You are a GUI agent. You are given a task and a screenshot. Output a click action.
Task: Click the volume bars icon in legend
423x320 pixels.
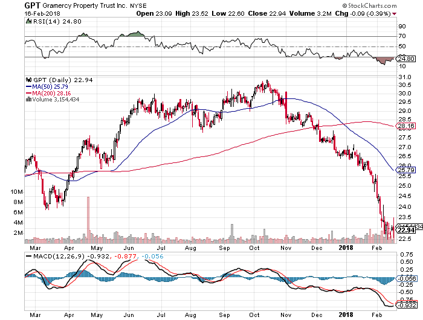[28, 99]
